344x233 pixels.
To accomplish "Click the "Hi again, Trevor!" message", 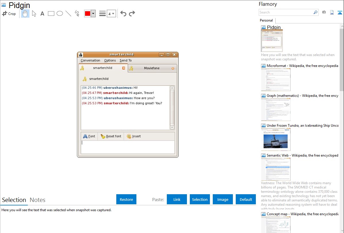I will click(142, 93).
